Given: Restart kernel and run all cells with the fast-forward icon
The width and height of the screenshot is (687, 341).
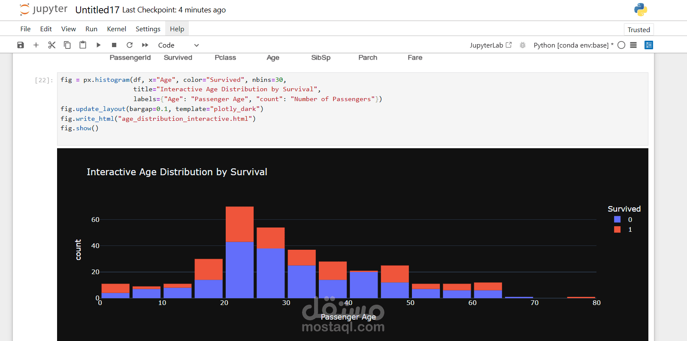Looking at the screenshot, I should [x=145, y=45].
